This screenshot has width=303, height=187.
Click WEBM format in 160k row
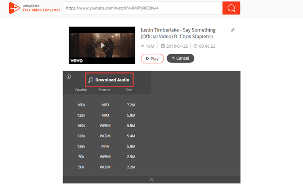105,126
